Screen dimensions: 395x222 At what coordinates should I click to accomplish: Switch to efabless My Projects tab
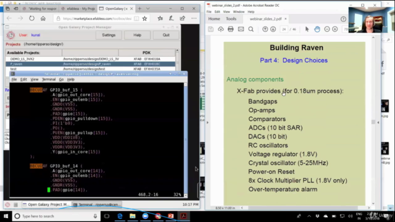tap(78, 9)
